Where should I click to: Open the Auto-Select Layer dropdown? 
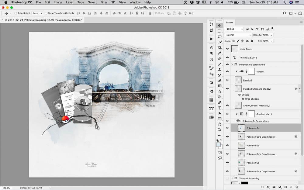(37, 13)
